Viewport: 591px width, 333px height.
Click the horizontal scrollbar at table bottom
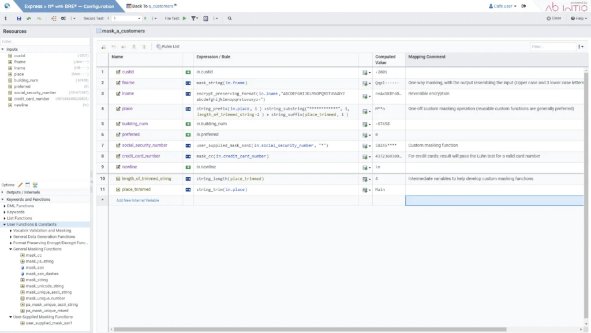310,329
